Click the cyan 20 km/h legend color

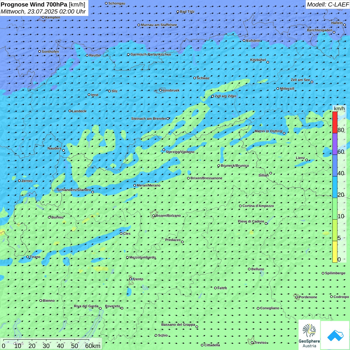(335, 187)
